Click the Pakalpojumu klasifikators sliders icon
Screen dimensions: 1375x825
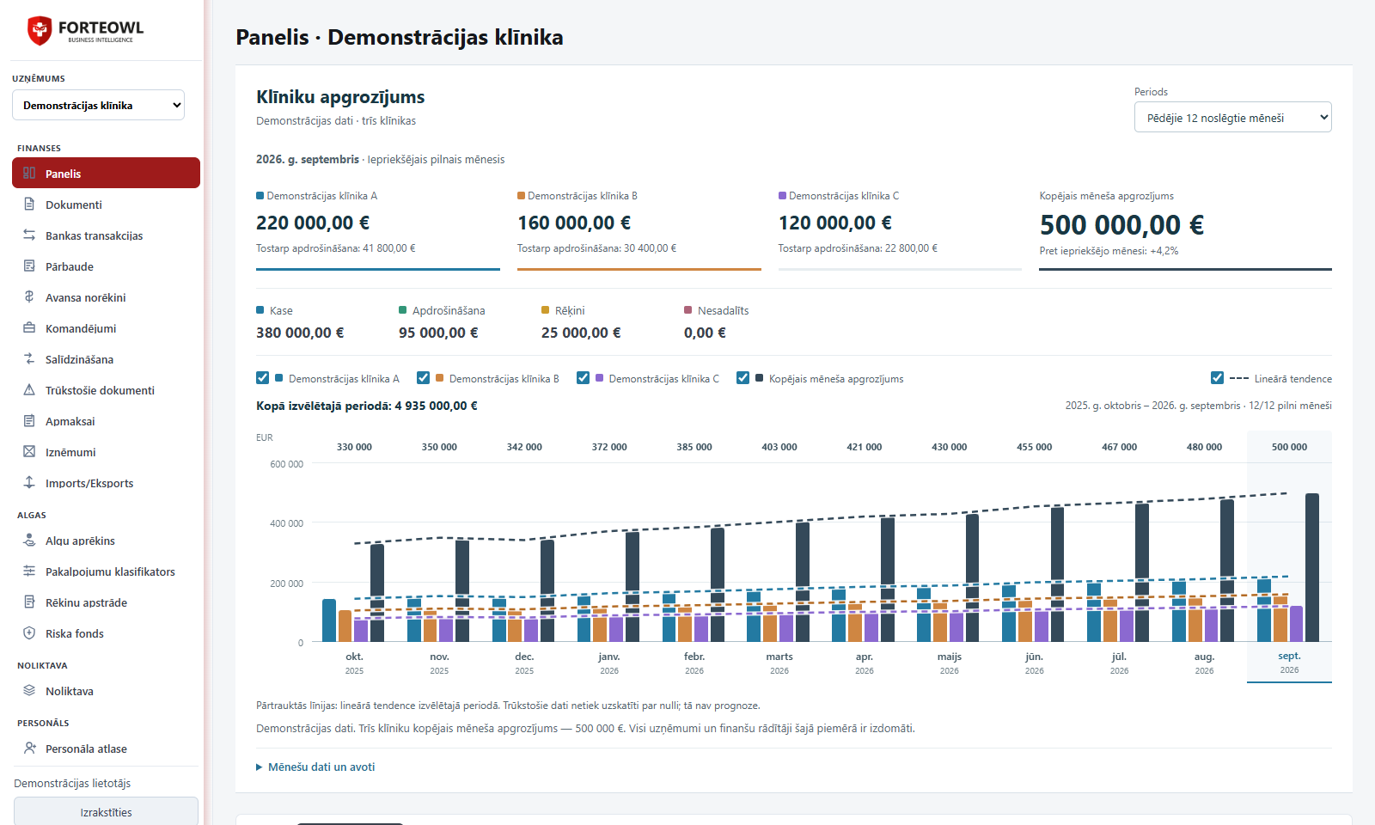pyautogui.click(x=29, y=571)
